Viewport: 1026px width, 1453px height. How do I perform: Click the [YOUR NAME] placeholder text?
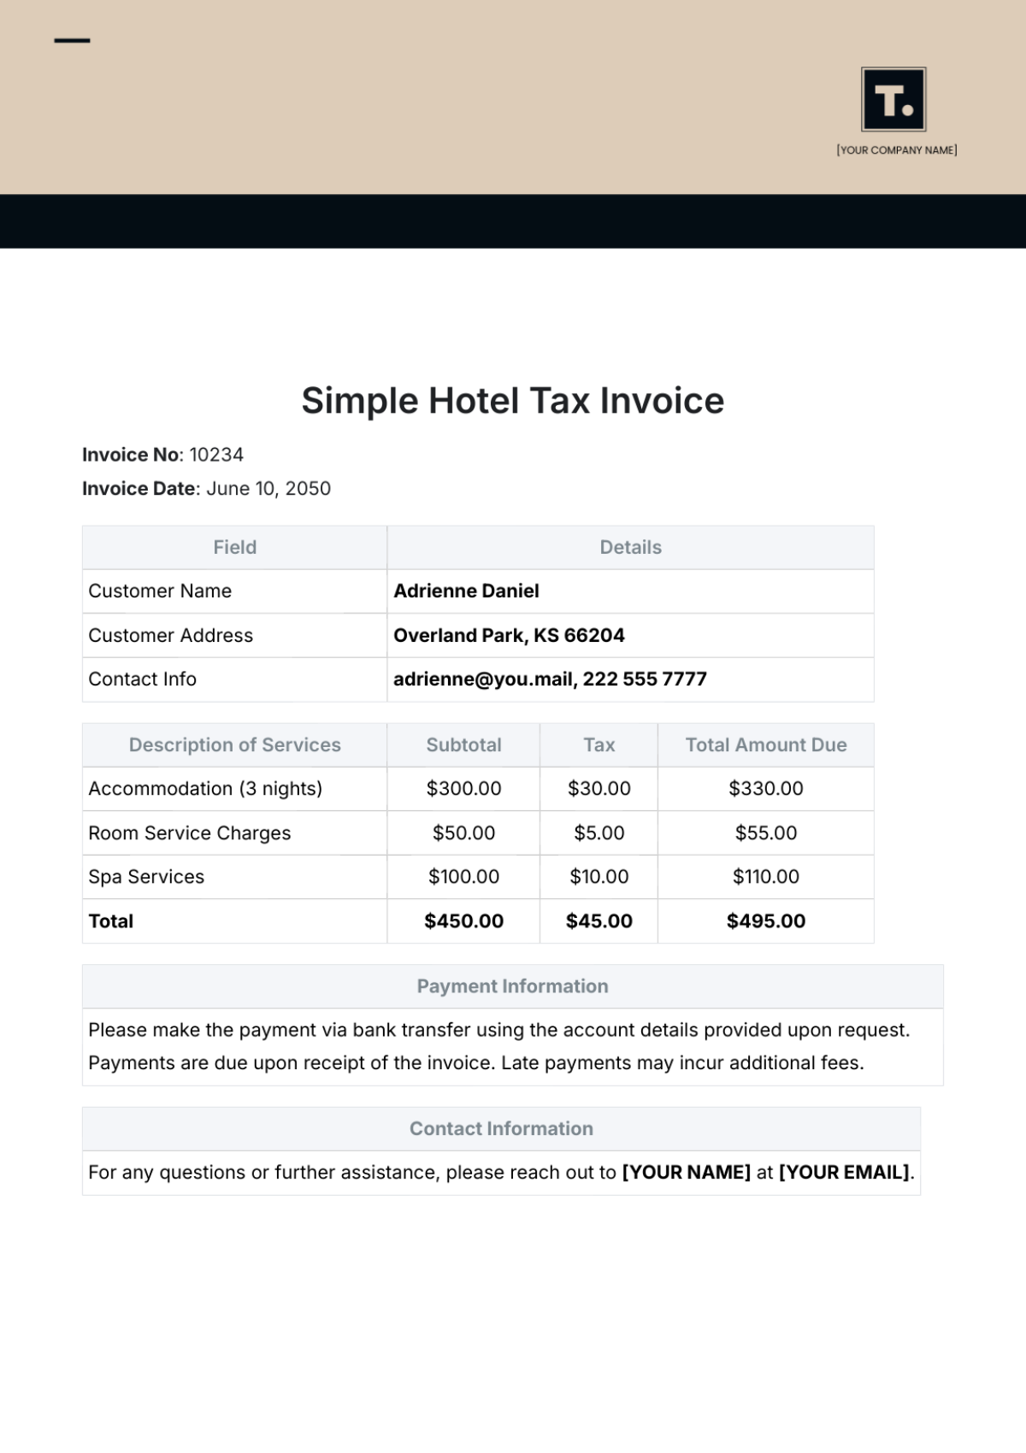point(687,1172)
